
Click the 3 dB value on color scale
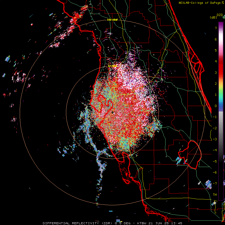pos(216,72)
